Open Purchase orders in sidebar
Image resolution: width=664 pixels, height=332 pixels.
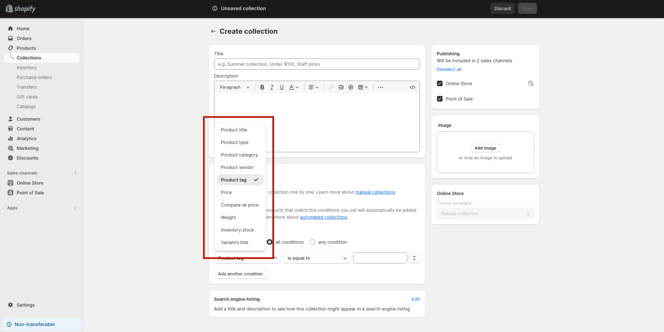34,77
